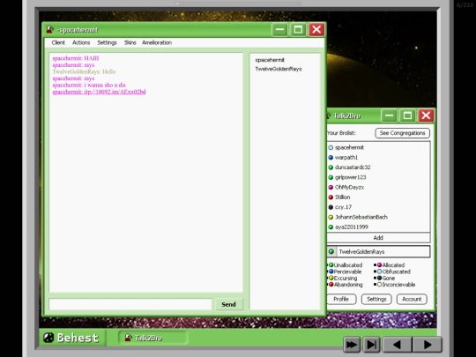Go to next page with right arrow

click(428, 345)
